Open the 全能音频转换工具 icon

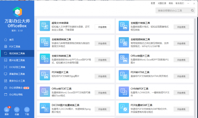click(x=45, y=42)
